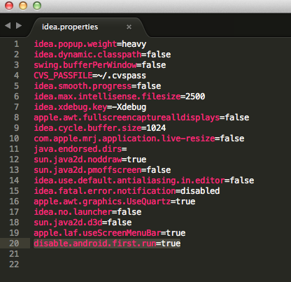The width and height of the screenshot is (291, 282).
Task: Click the apple.laf.useScreenMenuBar=true line
Action: point(110,233)
